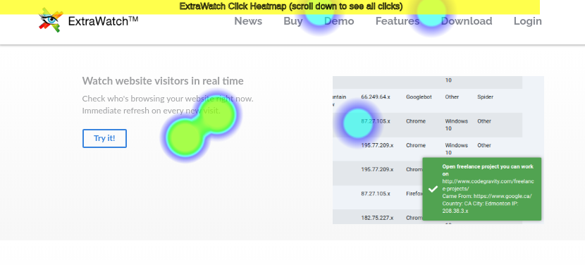Viewport: 585px width, 265px height.
Task: Select Features in the top navigation
Action: tap(398, 21)
